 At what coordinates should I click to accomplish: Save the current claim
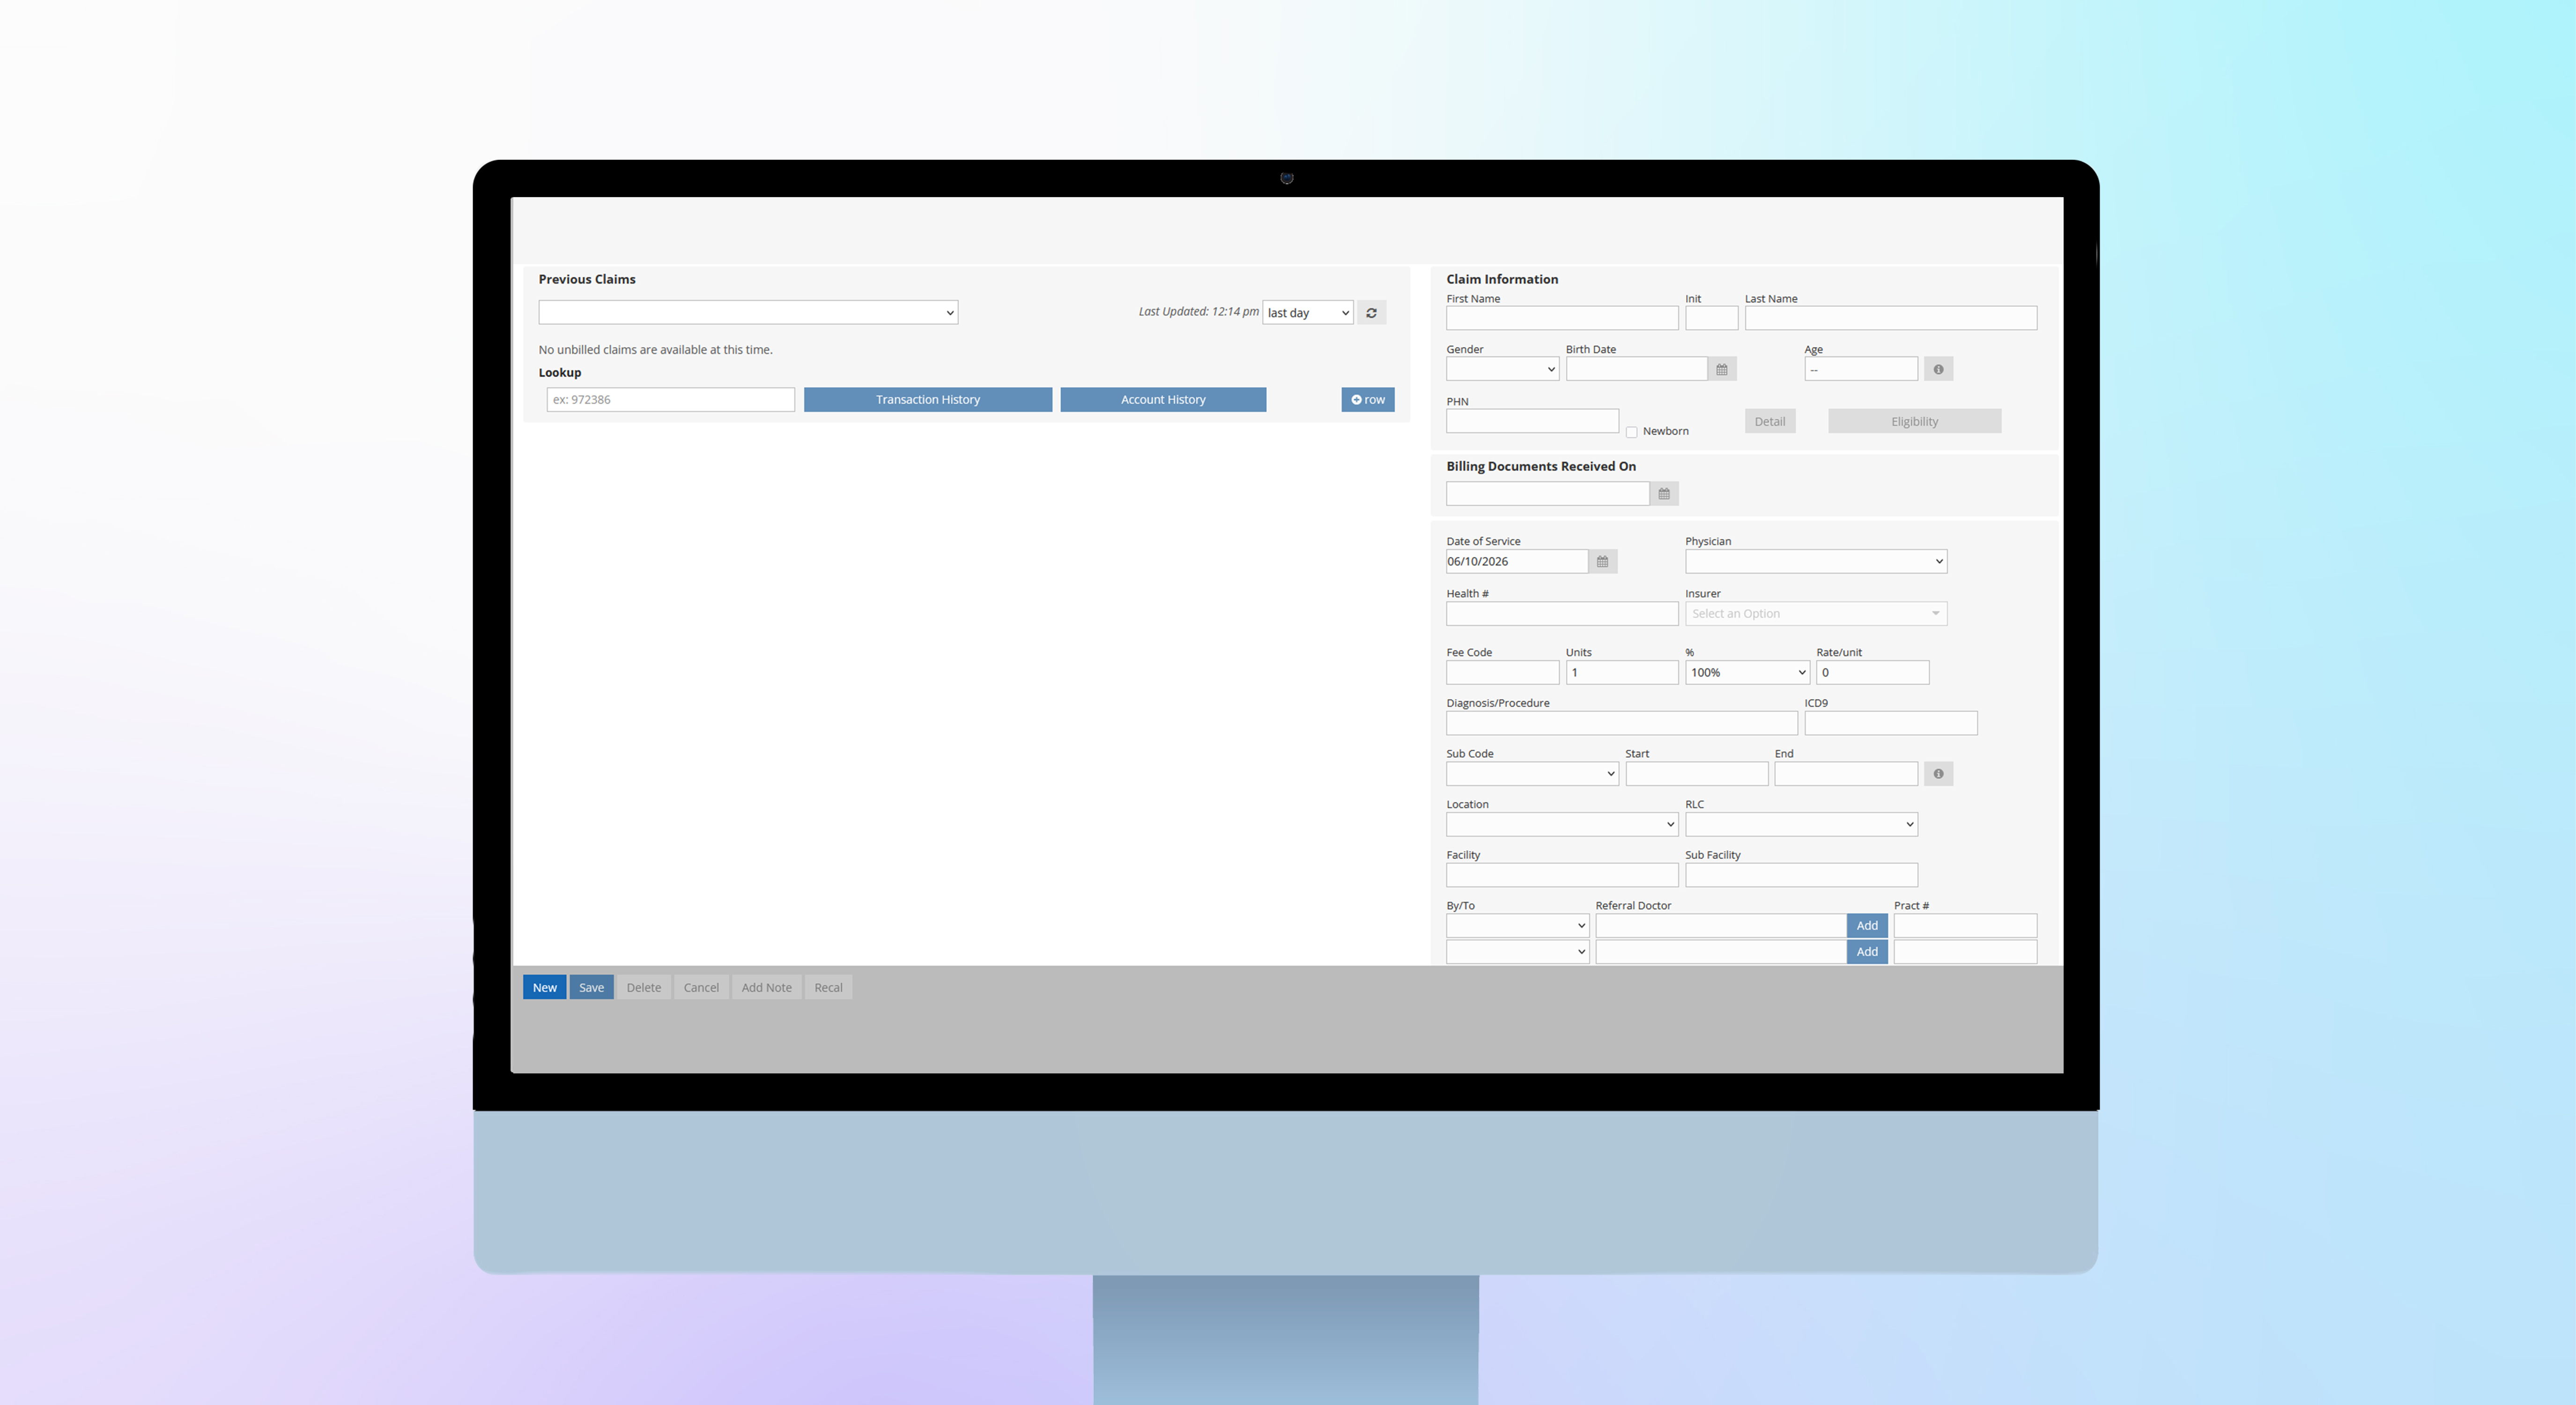pyautogui.click(x=591, y=988)
